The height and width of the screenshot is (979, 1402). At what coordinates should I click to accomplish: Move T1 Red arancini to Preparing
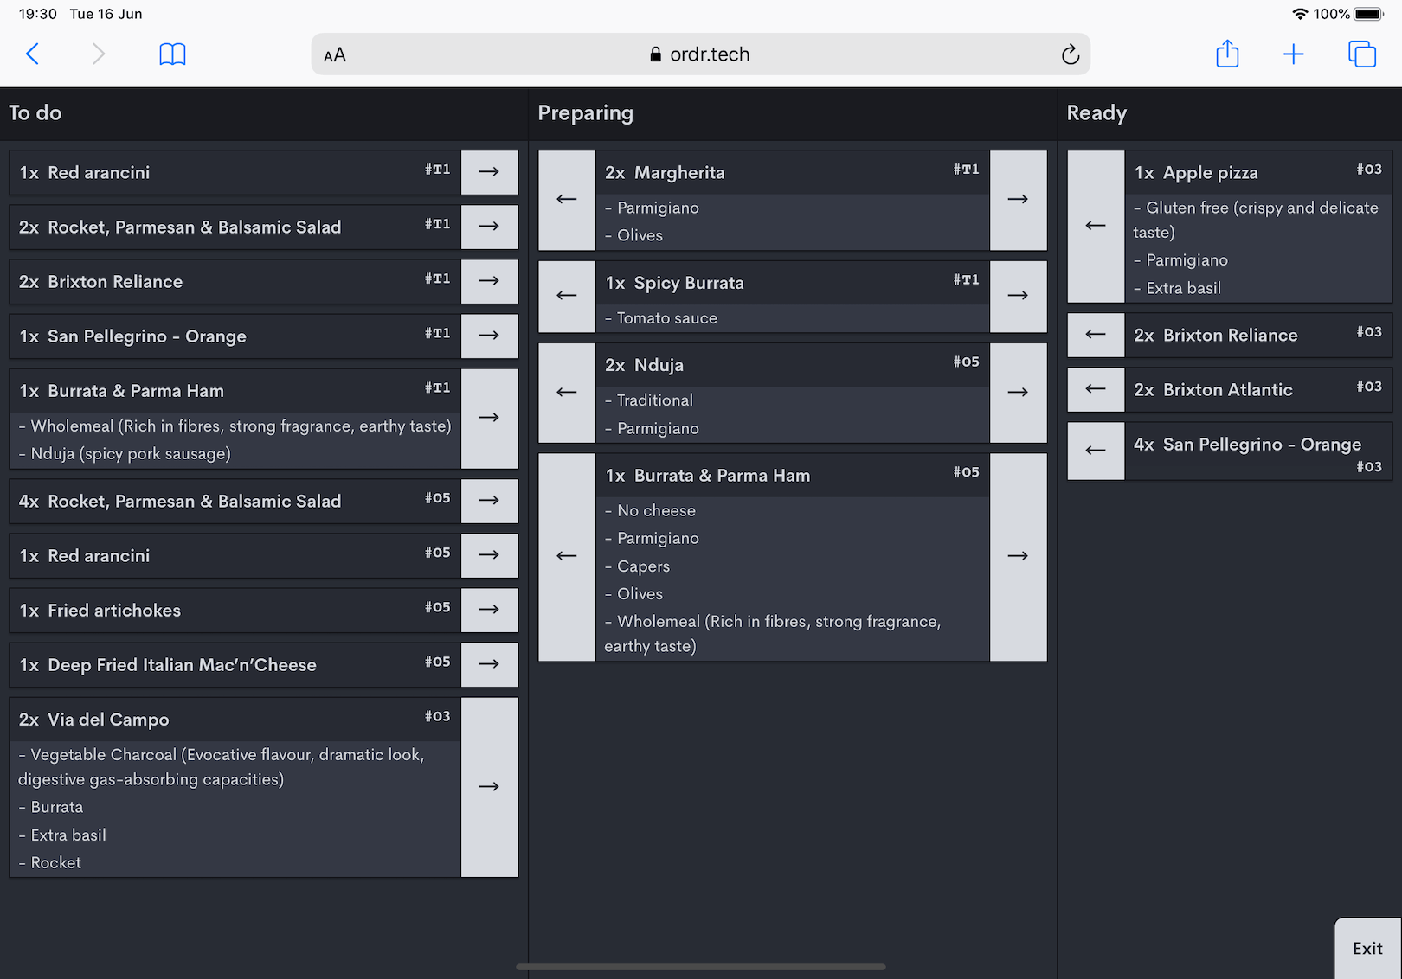(x=489, y=172)
